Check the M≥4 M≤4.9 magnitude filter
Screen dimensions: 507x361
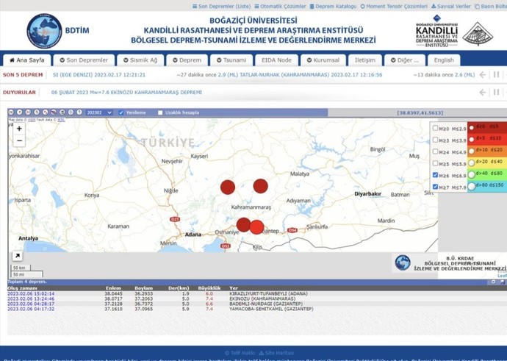[435, 151]
